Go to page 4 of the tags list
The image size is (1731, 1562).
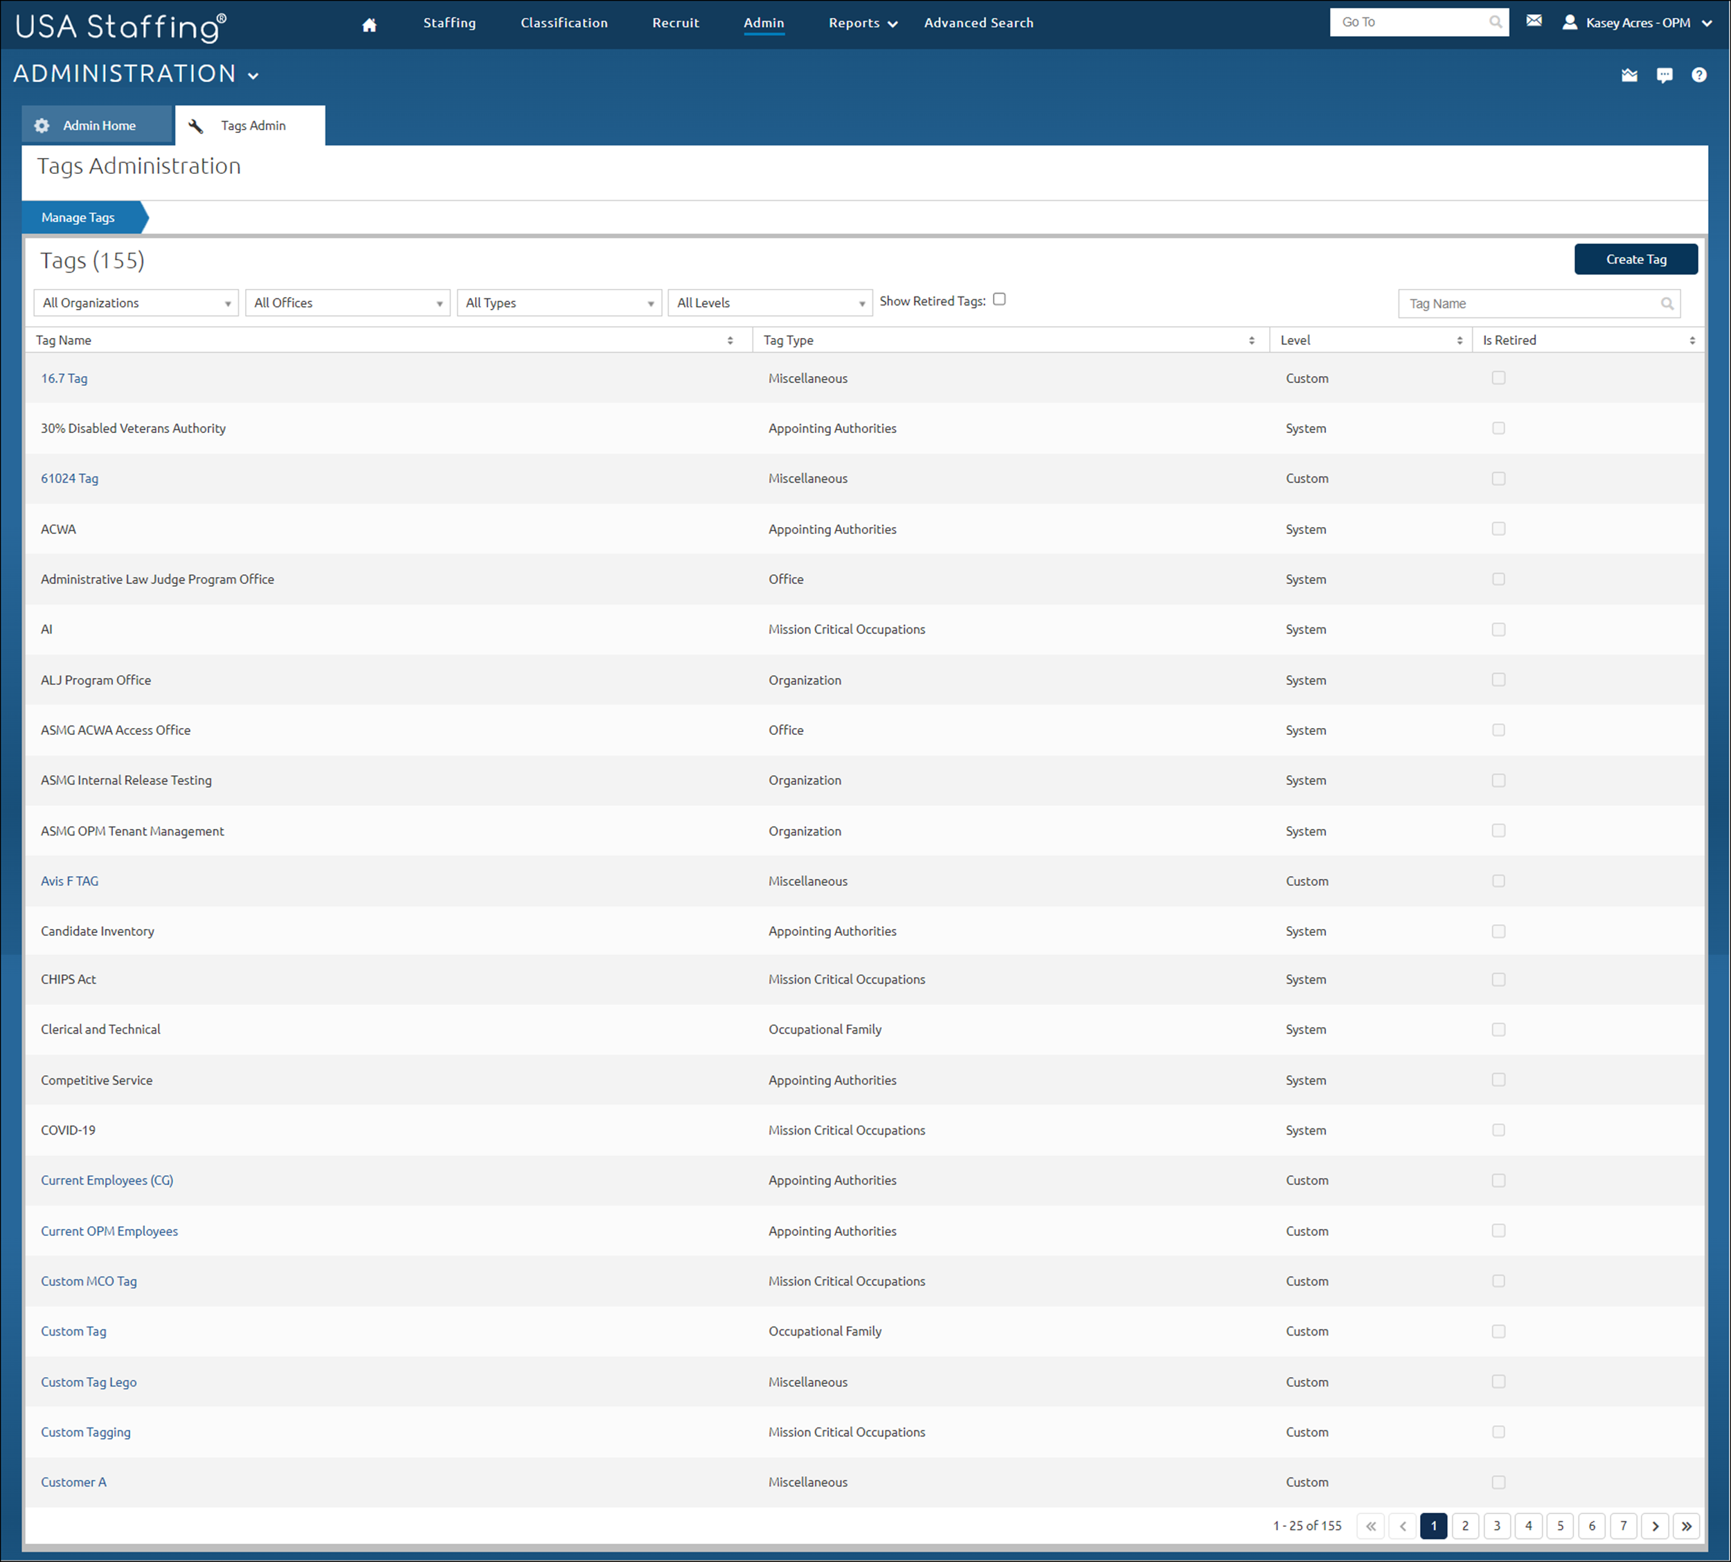[x=1529, y=1526]
